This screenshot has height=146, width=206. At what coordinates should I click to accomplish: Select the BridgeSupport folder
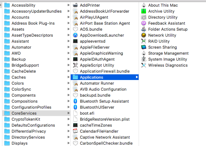coord(36,65)
